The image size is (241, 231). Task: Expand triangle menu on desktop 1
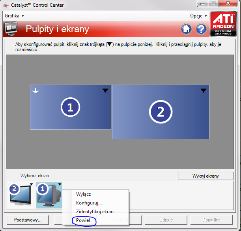[x=105, y=91]
